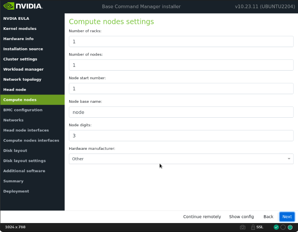Click the green checkmark status icon

click(x=276, y=227)
